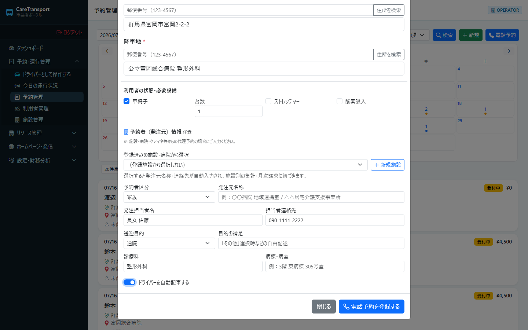Image resolution: width=528 pixels, height=330 pixels.
Task: Click the 病棟・病室 input field
Action: tap(335, 266)
